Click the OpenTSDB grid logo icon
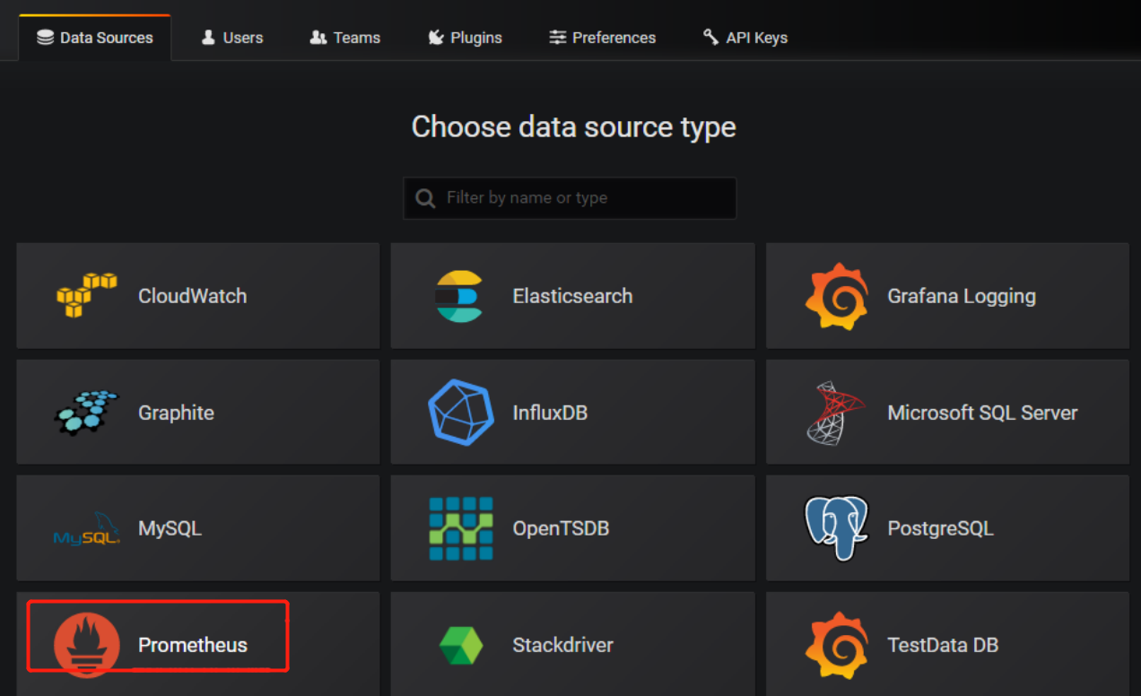 (461, 528)
